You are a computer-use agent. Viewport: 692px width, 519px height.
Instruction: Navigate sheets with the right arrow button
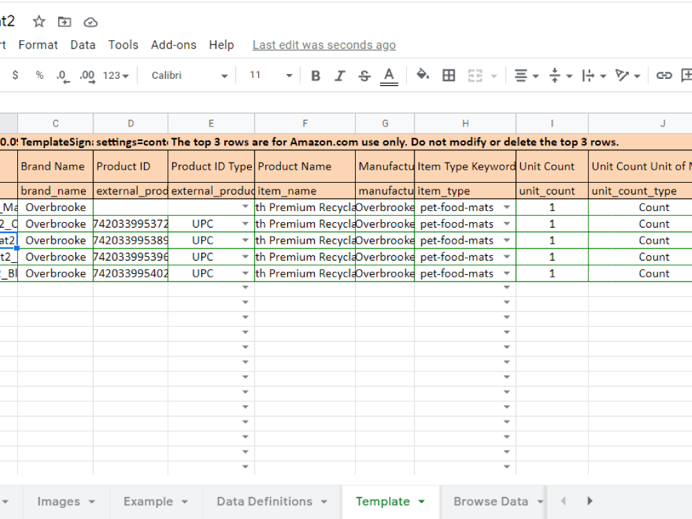589,501
